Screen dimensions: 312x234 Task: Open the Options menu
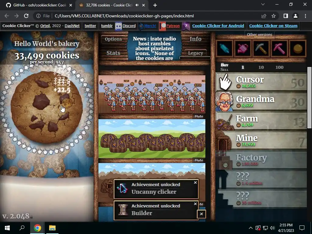pyautogui.click(x=113, y=39)
